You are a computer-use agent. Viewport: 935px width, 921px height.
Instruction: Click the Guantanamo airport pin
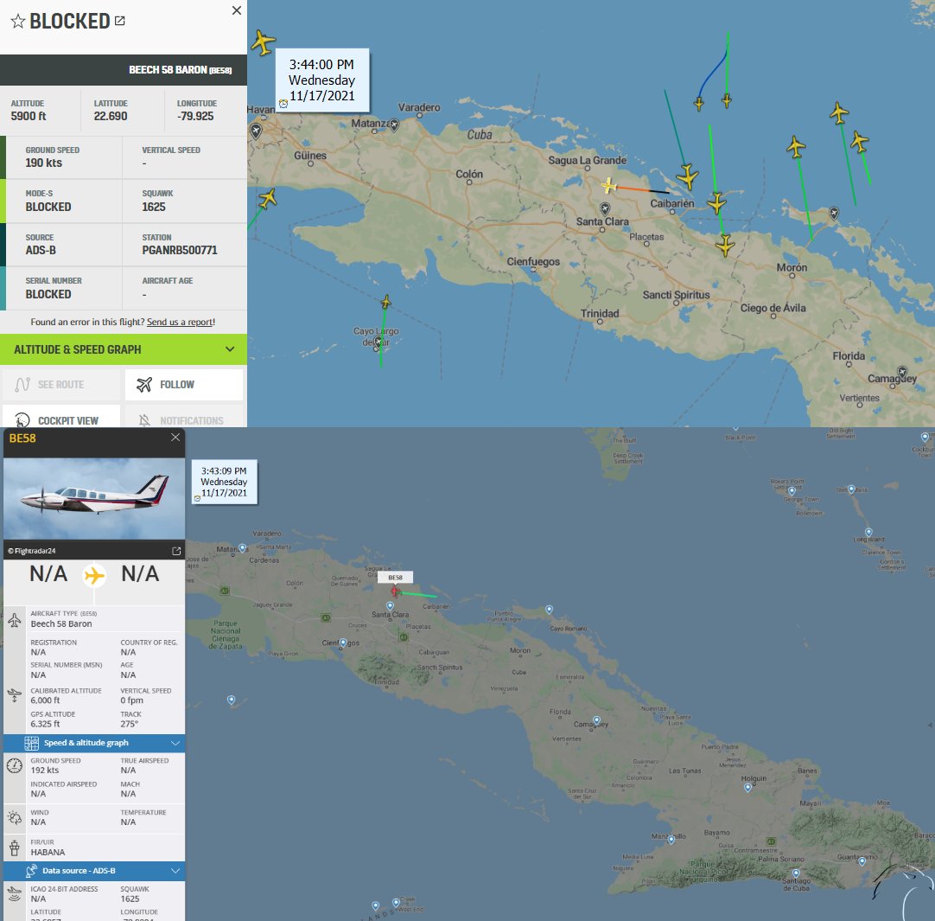(x=862, y=860)
